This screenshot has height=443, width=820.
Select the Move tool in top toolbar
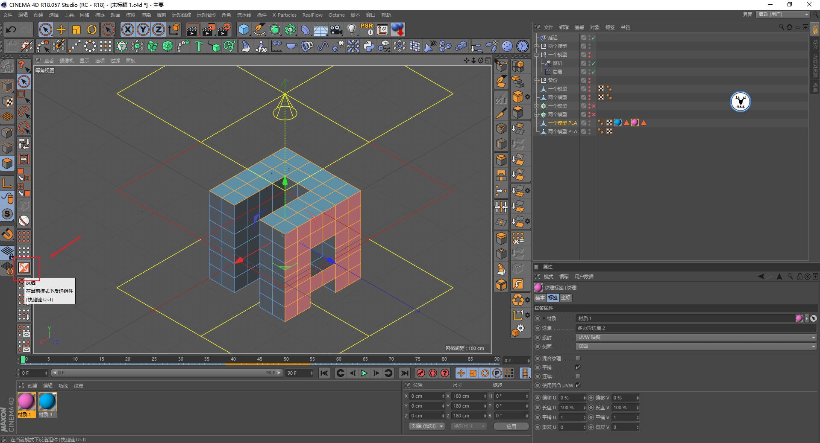[61, 29]
